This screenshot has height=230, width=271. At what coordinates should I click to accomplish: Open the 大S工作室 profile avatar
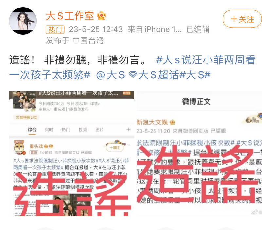click(x=23, y=21)
